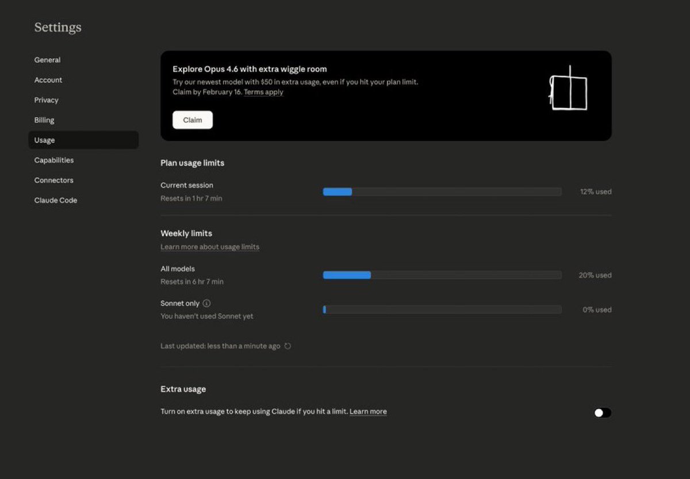Click the 'Plan usage limits' heading
This screenshot has width=690, height=479.
[x=192, y=163]
